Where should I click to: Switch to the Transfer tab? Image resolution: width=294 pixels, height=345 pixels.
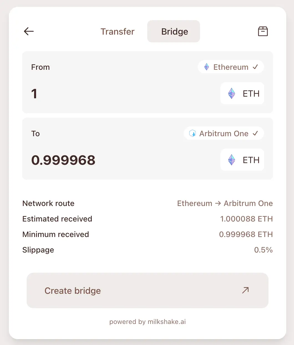coord(117,32)
